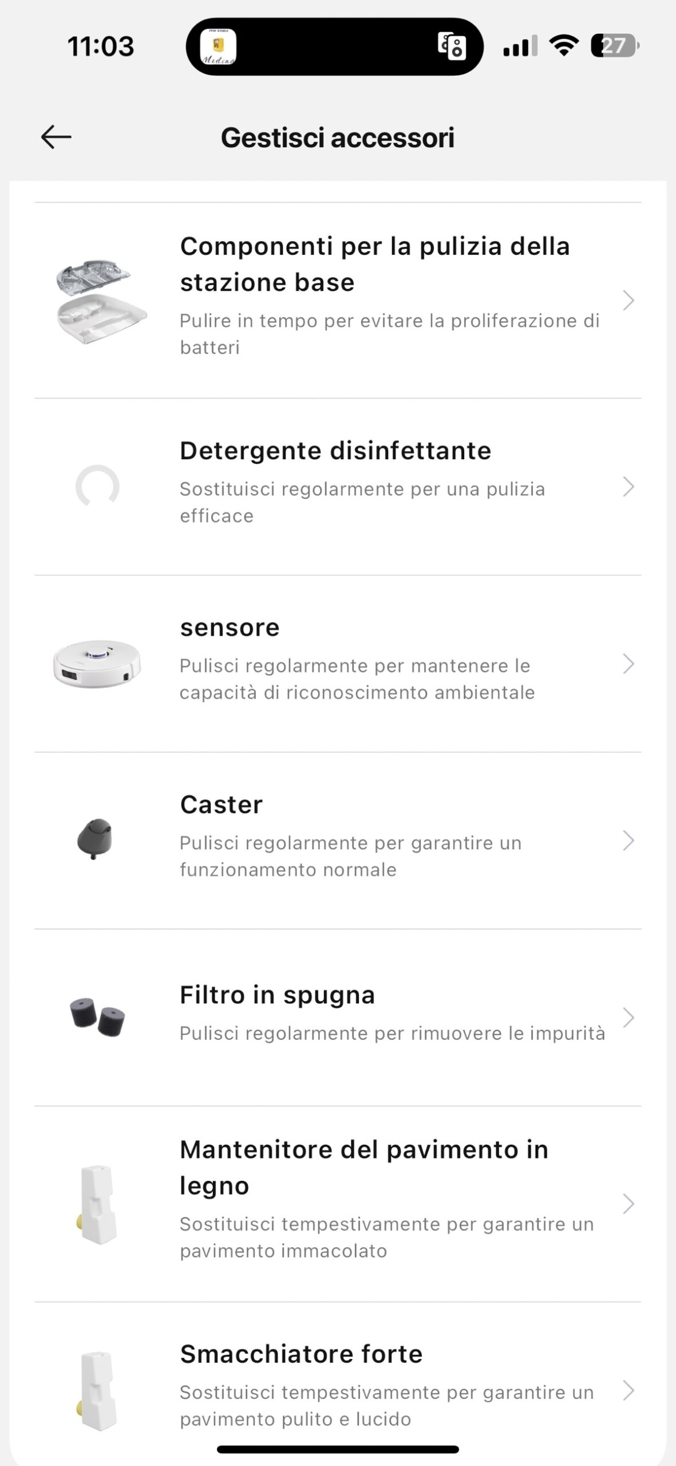The image size is (676, 1466).
Task: Expand Filtro in spugna chevron
Action: click(x=628, y=1018)
